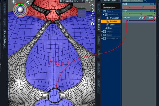This screenshot has height=106, width=159.
Task: Click the G icon beside Scale
Action: (x=108, y=25)
